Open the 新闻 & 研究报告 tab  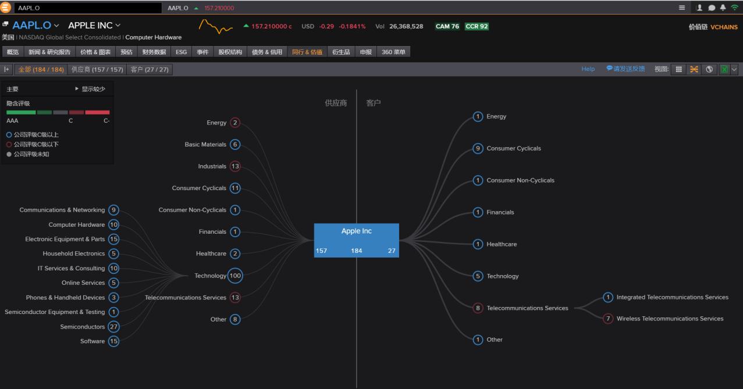pos(49,52)
